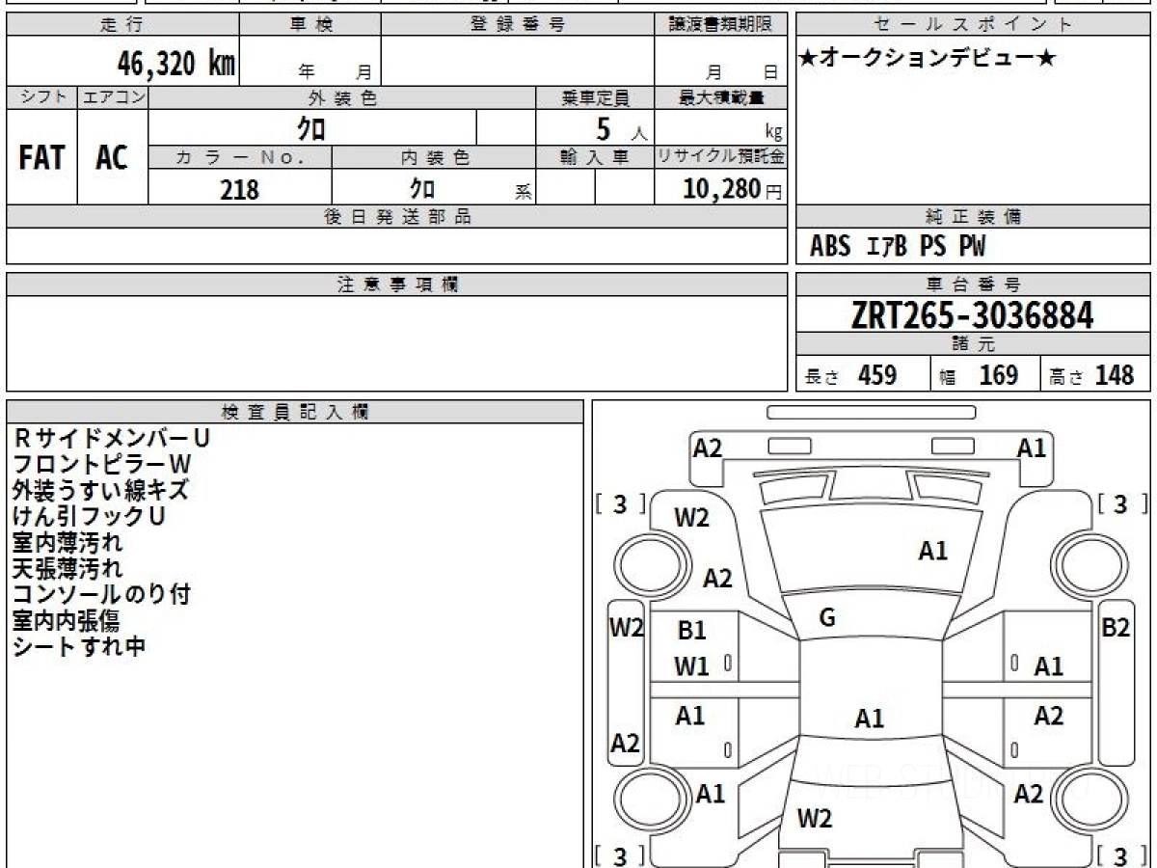Click the B2 damage mark on the side sill

coord(1116,627)
